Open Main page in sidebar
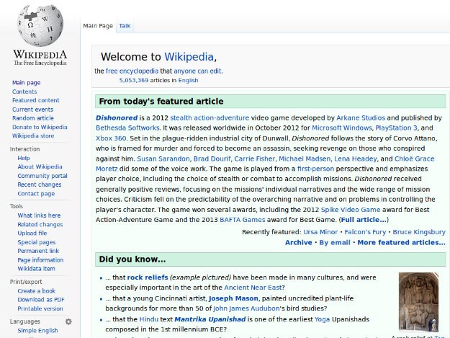Viewport: 450px width, 338px height. click(x=26, y=83)
